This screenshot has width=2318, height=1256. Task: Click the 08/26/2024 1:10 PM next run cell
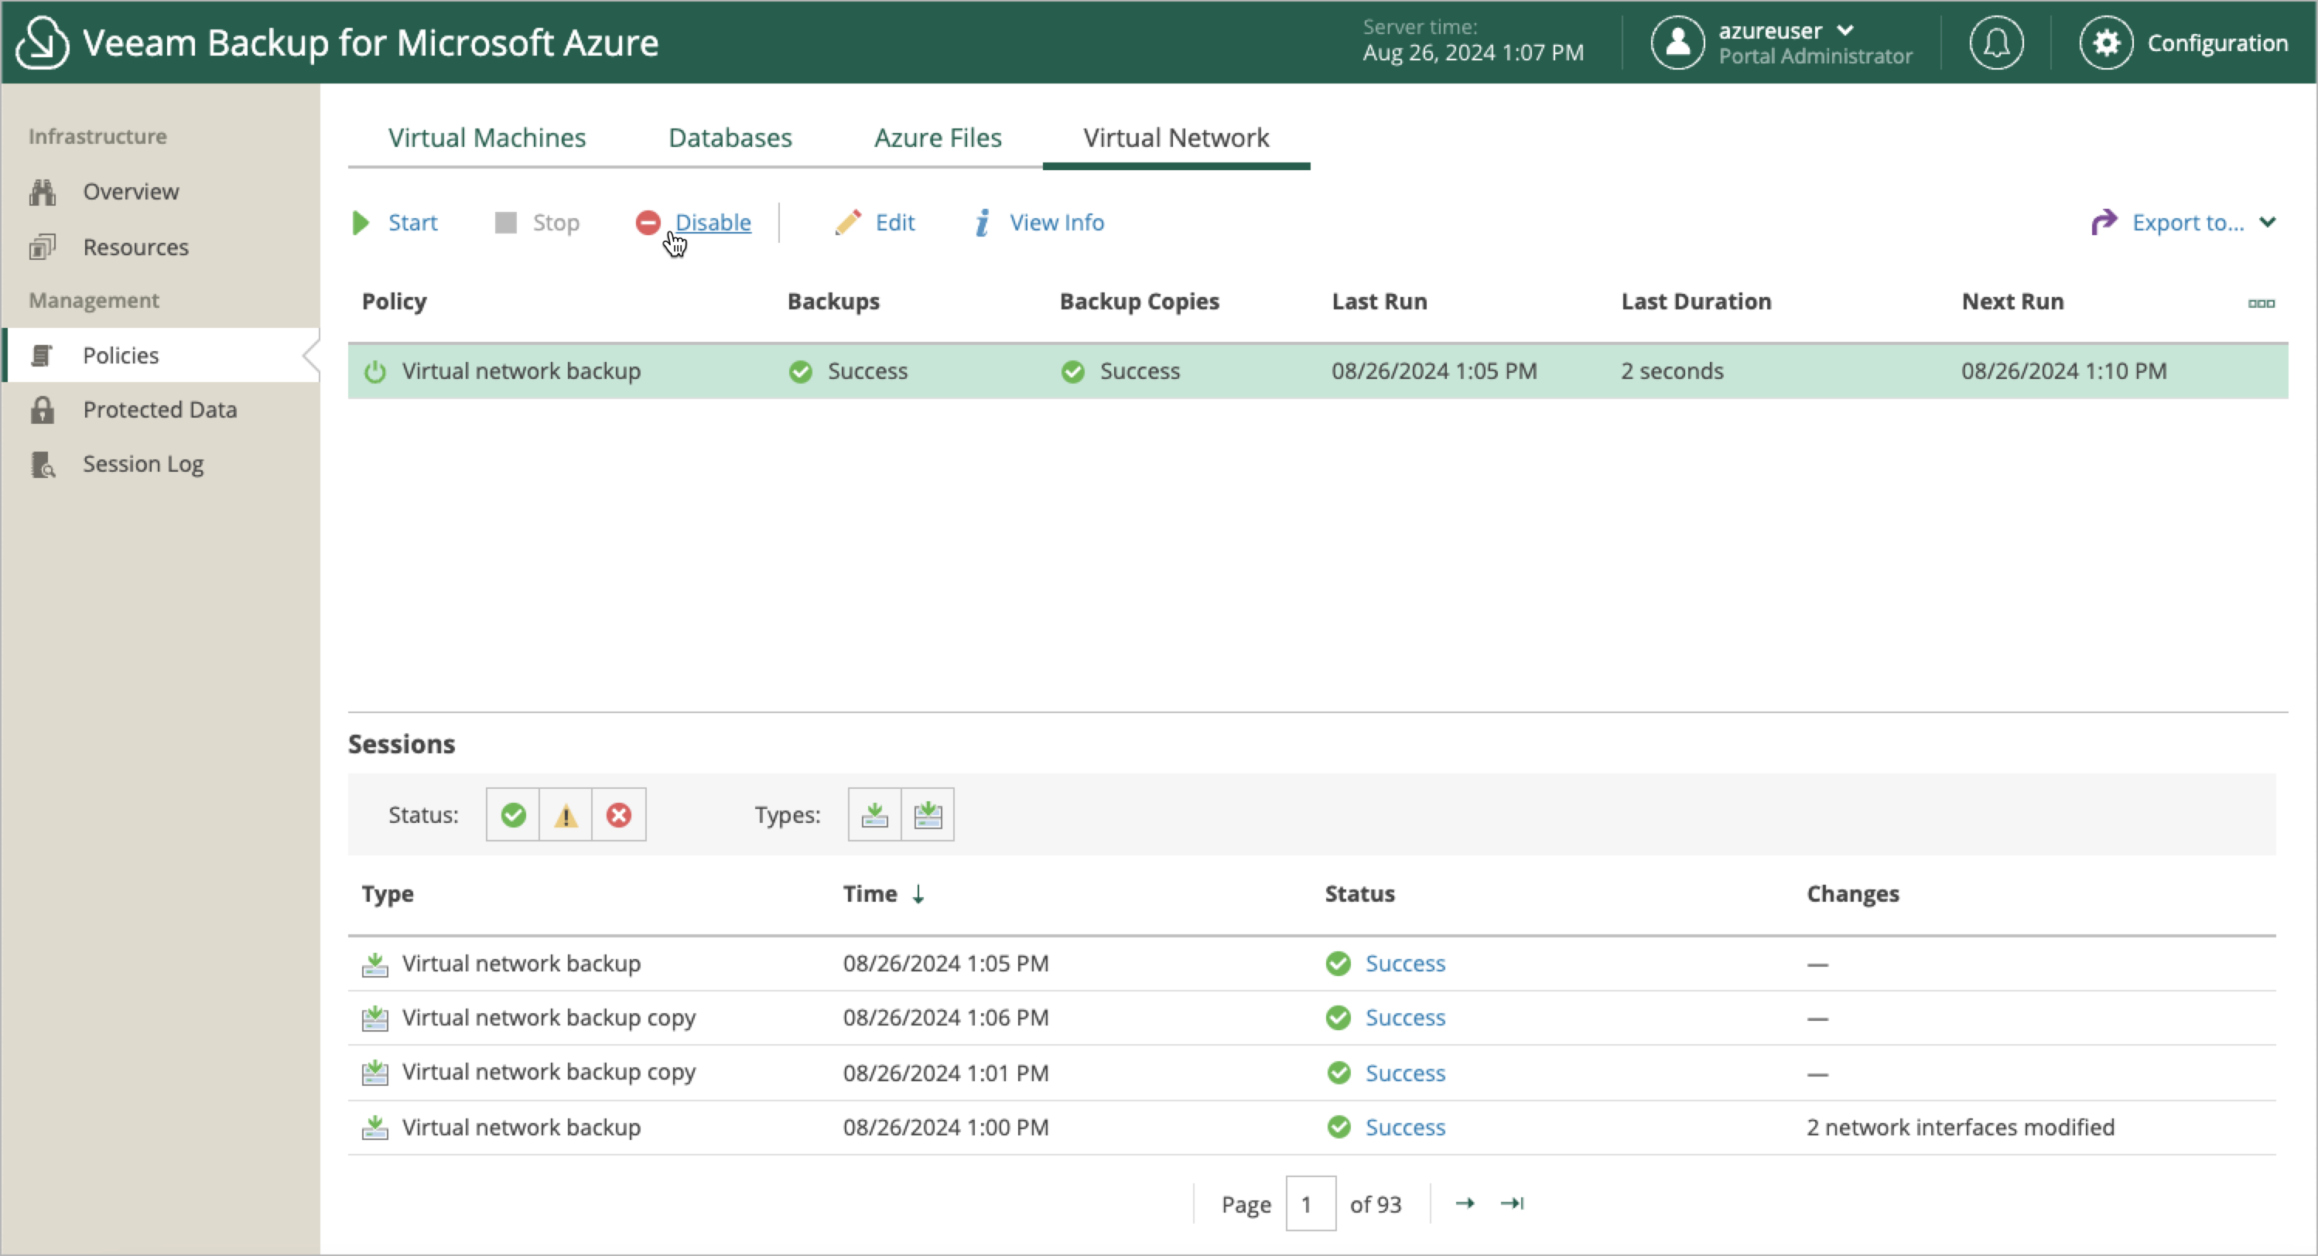point(2063,370)
